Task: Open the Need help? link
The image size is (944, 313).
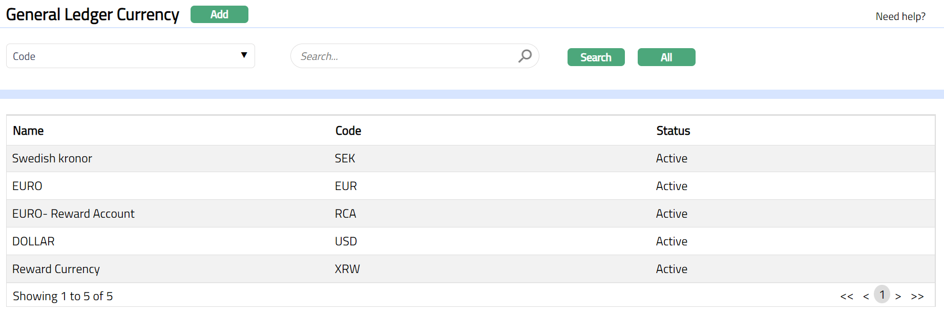Action: 900,16
